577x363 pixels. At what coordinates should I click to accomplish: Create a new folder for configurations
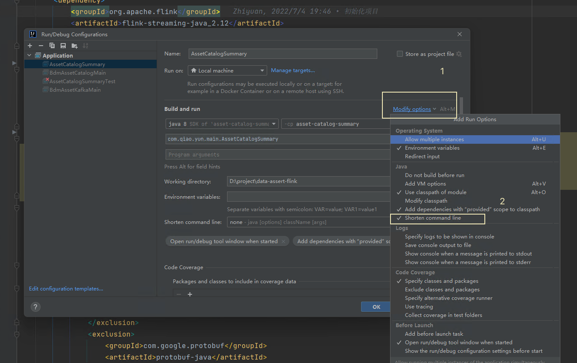[x=73, y=46]
